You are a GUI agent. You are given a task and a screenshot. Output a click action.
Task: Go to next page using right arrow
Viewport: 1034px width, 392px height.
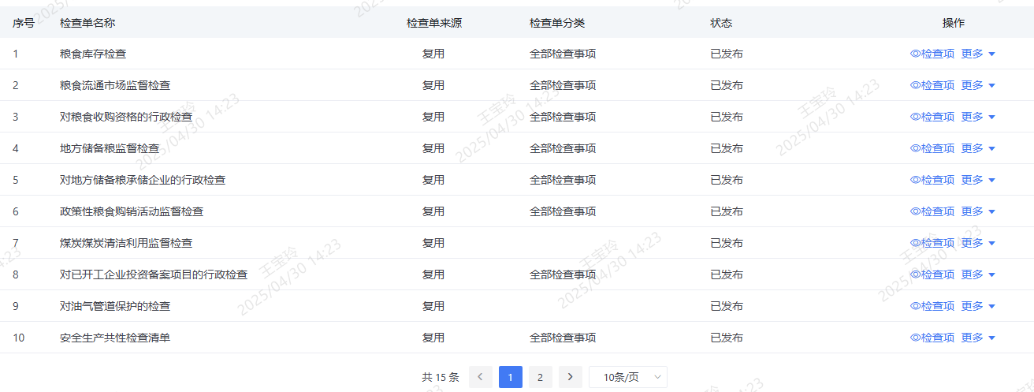[571, 377]
